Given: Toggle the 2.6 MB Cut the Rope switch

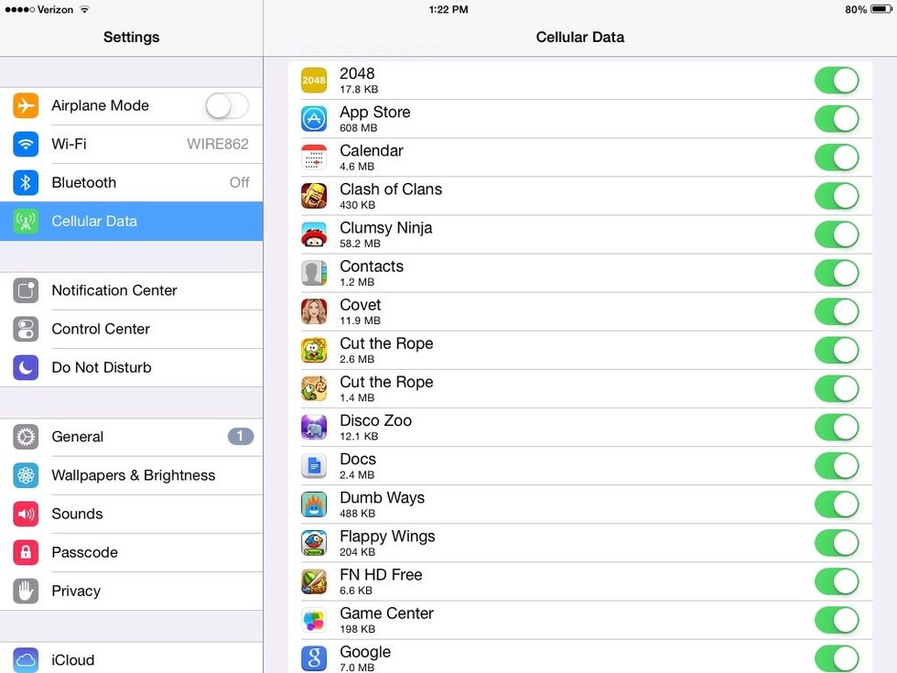Looking at the screenshot, I should point(837,350).
